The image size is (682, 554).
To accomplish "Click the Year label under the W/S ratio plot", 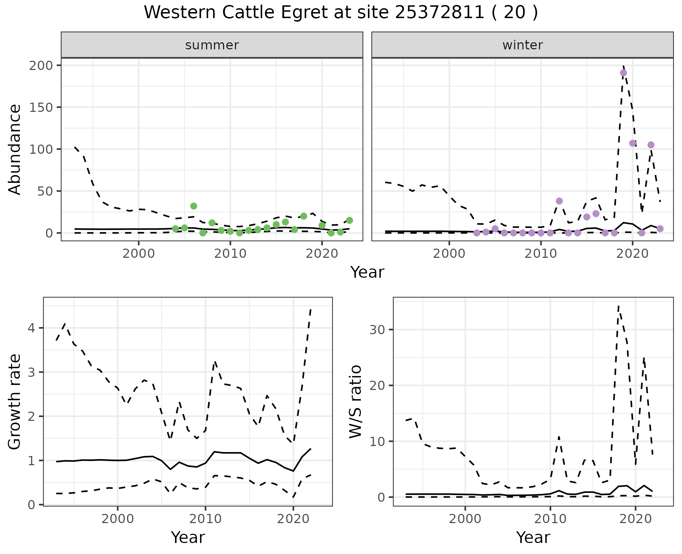I will point(533,538).
